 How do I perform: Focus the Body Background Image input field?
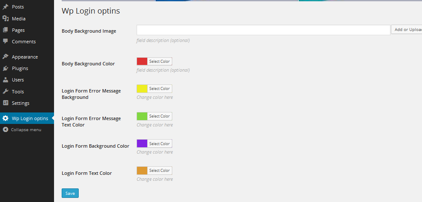[263, 30]
